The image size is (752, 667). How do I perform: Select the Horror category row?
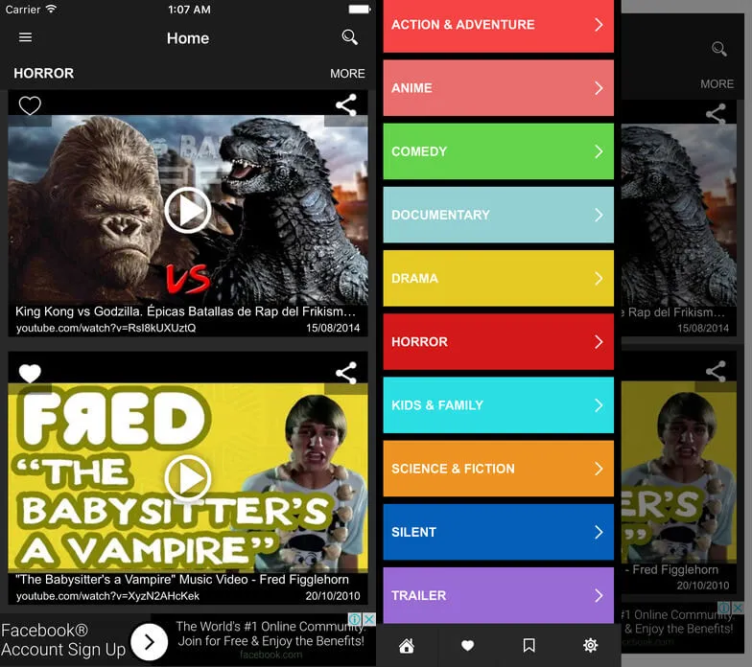tap(499, 341)
